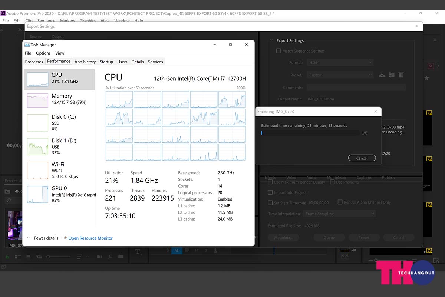
Task: Open the Time Interpolation dropdown
Action: tap(339, 214)
